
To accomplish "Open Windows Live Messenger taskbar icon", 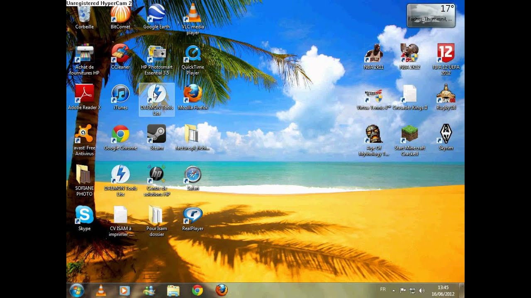I will tap(149, 290).
